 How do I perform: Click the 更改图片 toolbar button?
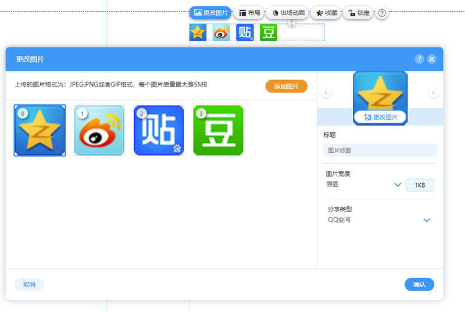[x=210, y=13]
